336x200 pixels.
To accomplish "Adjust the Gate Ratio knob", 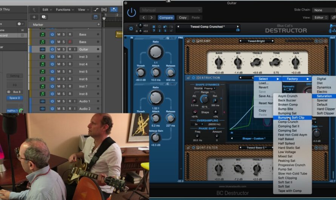I will coord(156,52).
